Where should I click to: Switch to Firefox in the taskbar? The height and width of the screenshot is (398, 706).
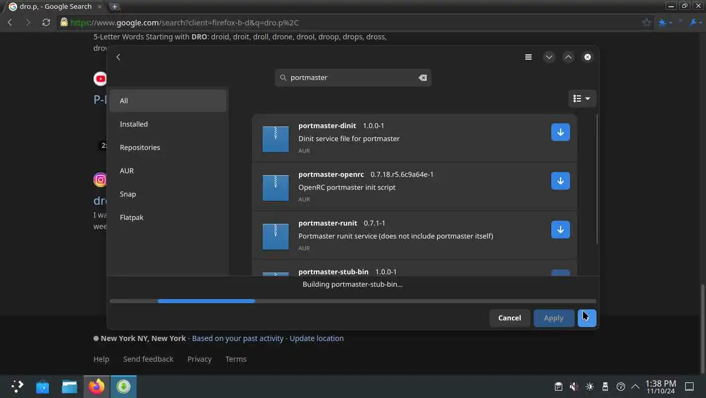point(97,387)
